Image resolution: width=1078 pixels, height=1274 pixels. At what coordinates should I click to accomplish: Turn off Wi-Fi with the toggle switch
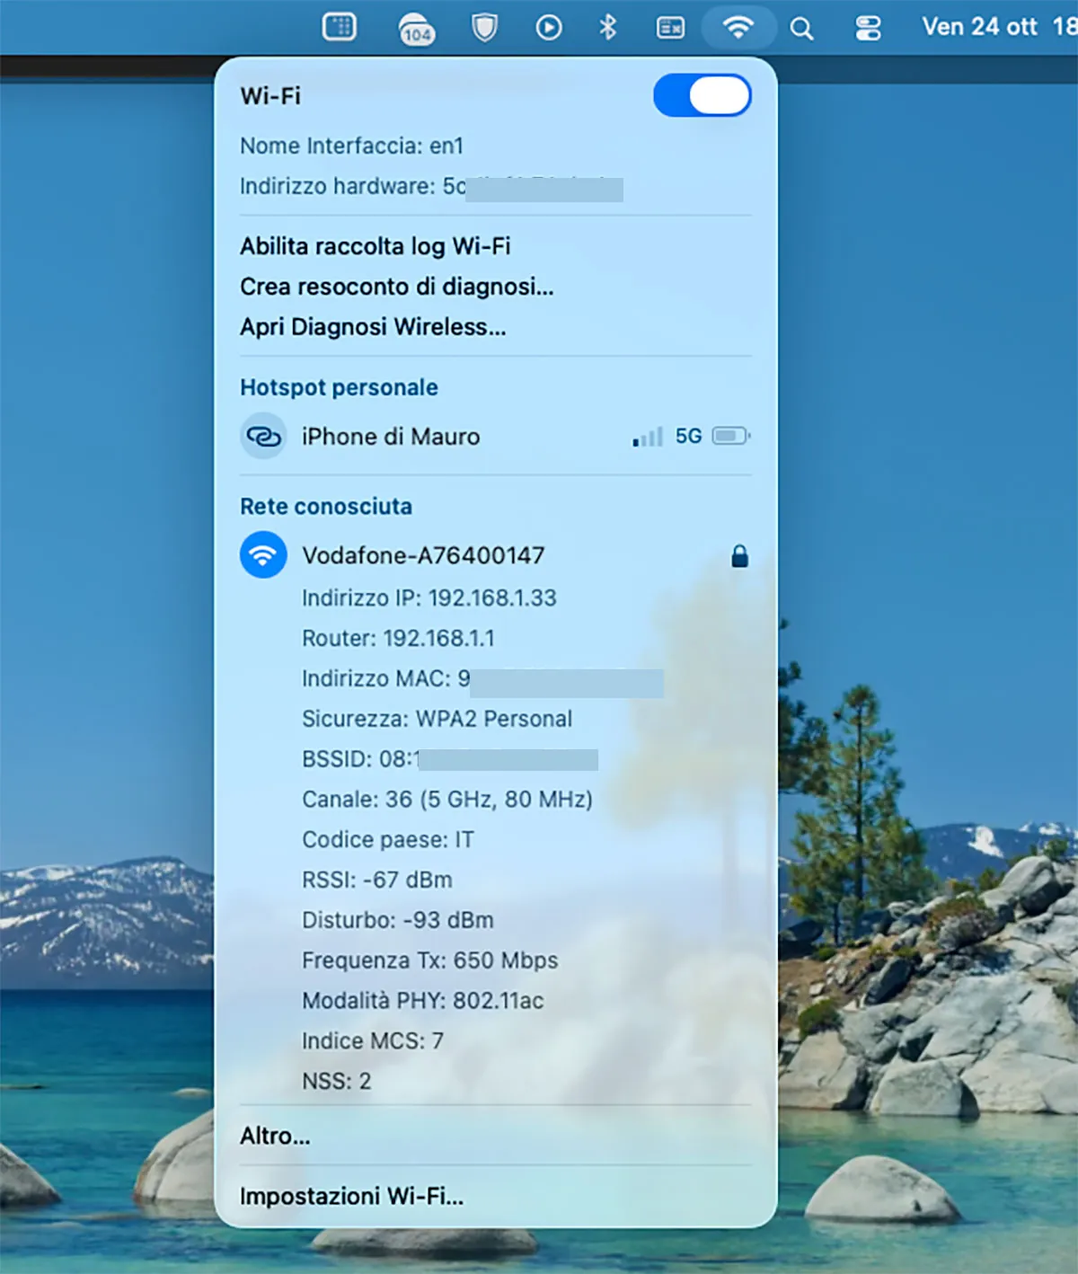coord(702,96)
